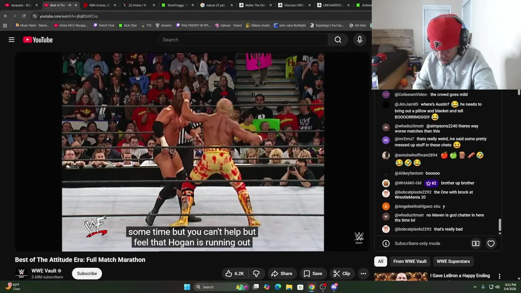Send a Super Chat with the dollar icon
The height and width of the screenshot is (293, 521).
[475, 243]
